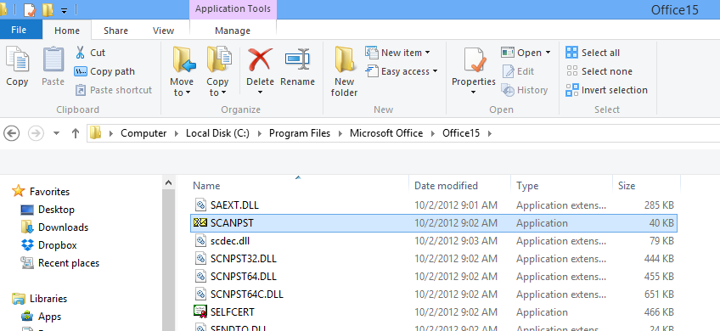
Task: Click the New folder icon
Action: [345, 59]
